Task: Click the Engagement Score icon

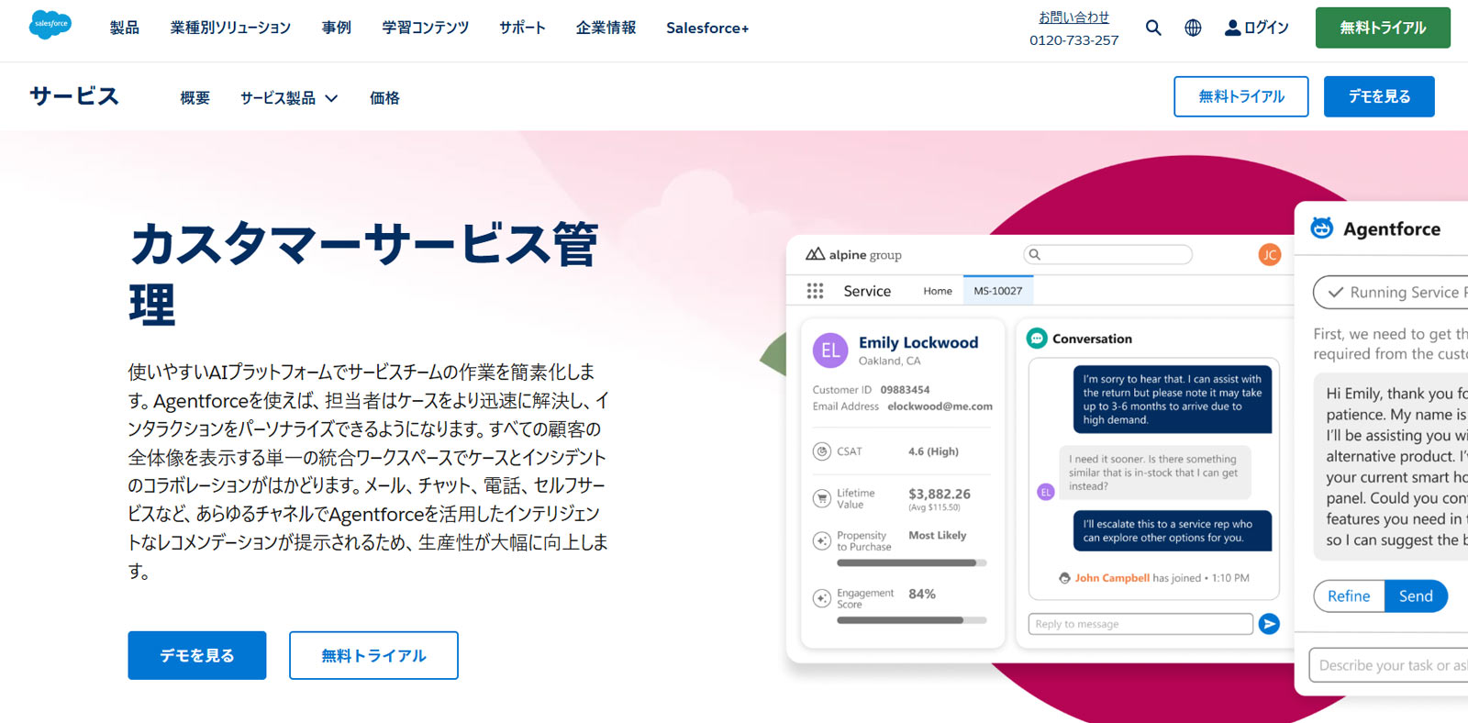Action: (x=822, y=598)
